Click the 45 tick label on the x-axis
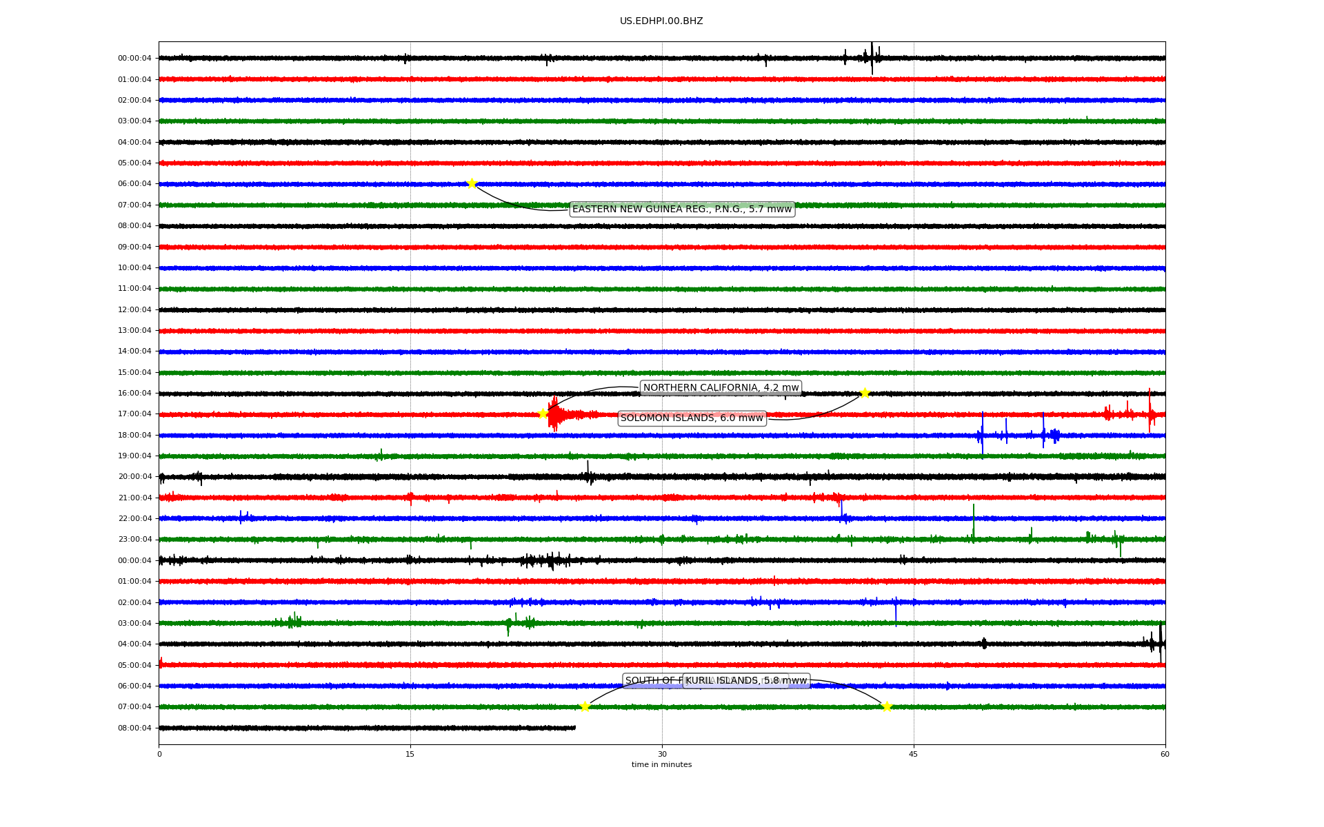The height and width of the screenshot is (827, 1324). point(914,754)
